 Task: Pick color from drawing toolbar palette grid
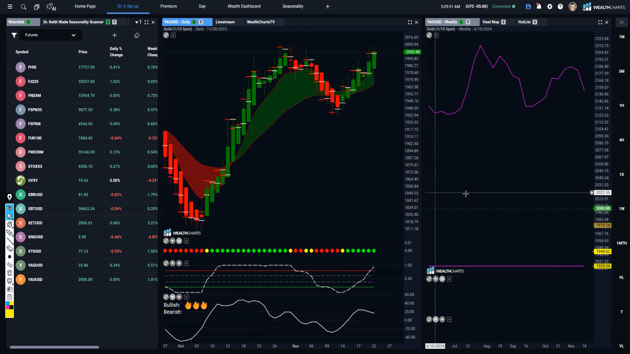[x=10, y=305]
